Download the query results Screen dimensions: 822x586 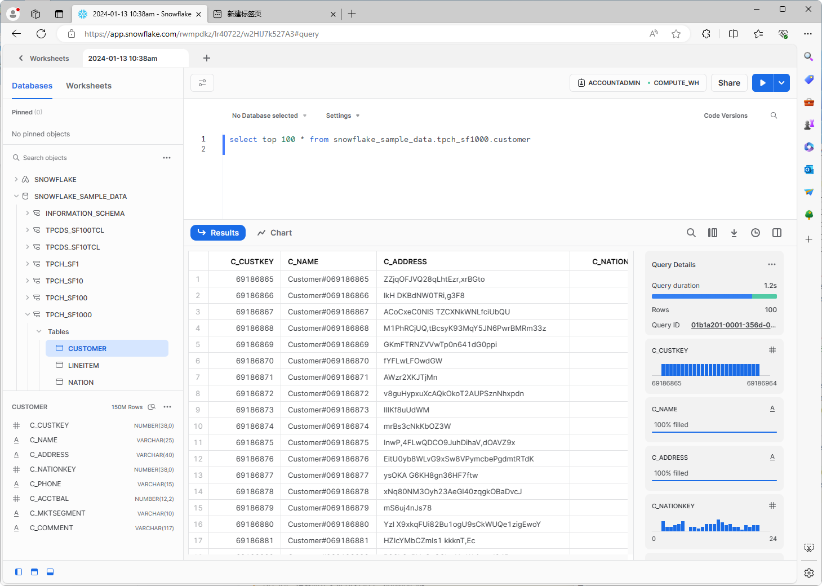point(734,233)
